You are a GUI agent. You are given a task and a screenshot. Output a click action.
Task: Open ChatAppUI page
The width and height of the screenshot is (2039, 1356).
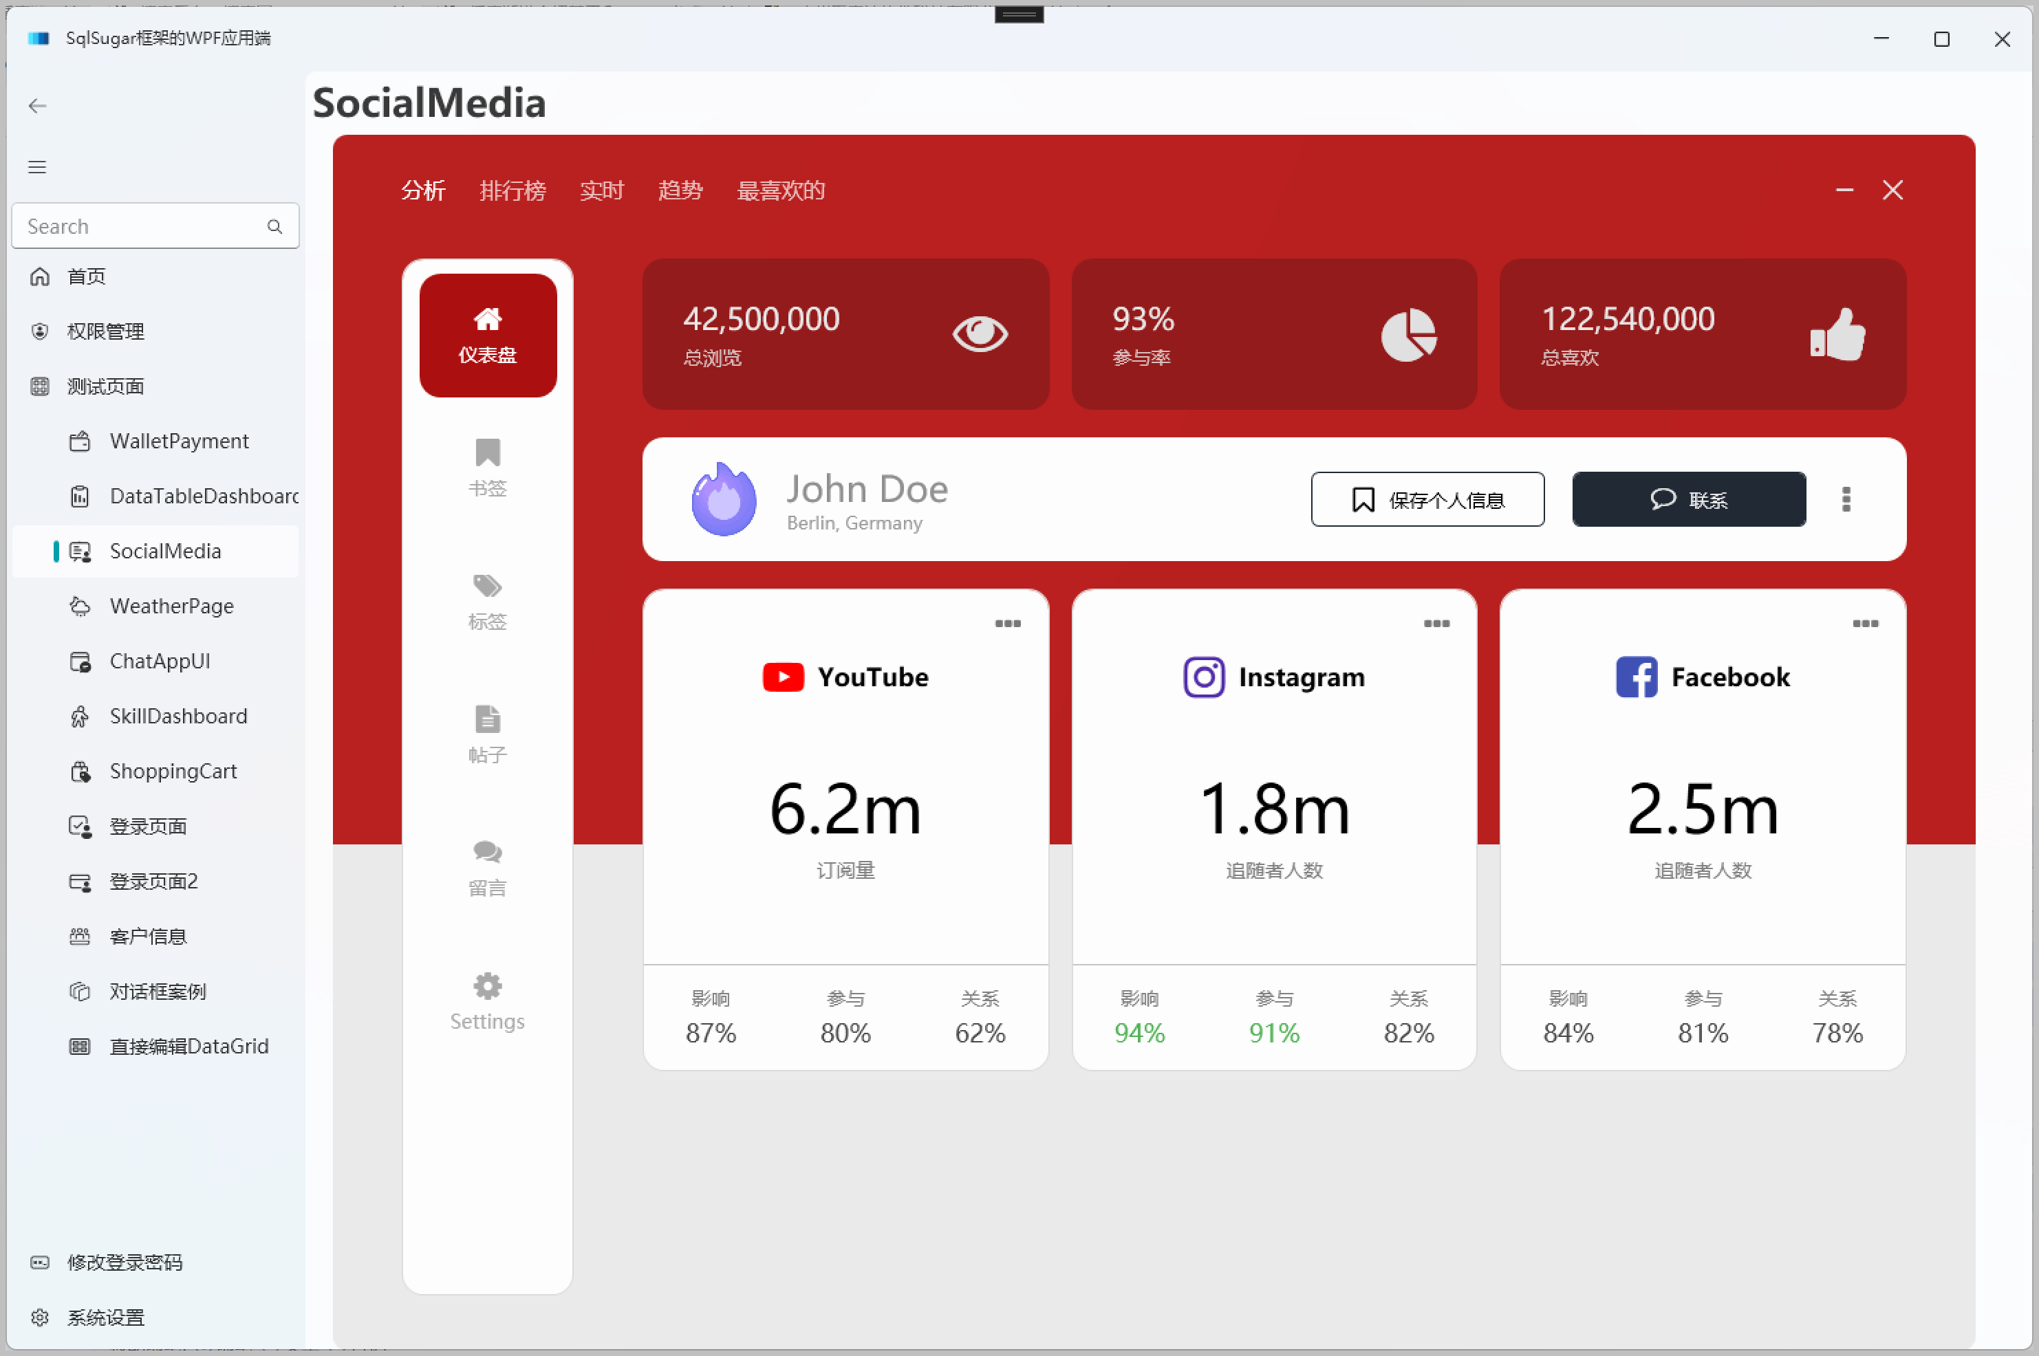tap(155, 661)
